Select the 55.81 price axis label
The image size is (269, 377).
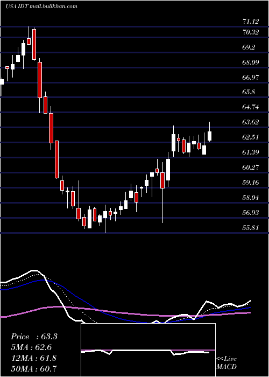(251, 227)
